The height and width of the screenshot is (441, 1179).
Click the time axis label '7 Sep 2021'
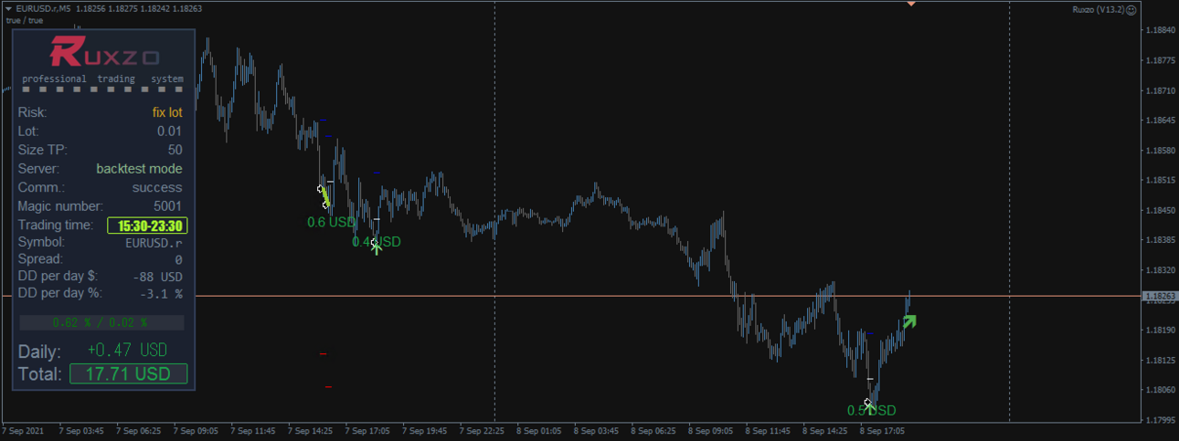click(23, 430)
